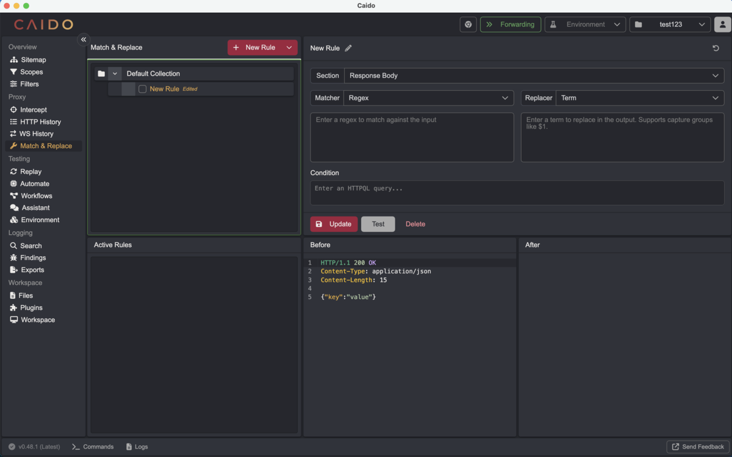Click the Assistant chat icon
The width and height of the screenshot is (732, 457).
(x=13, y=208)
